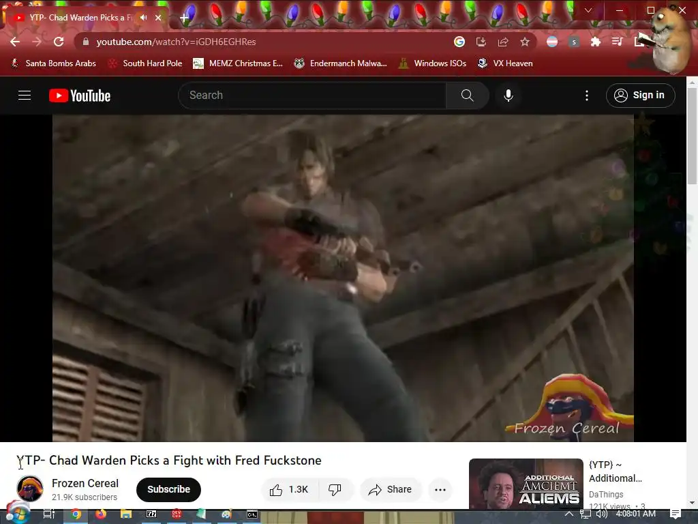Open the gray S extension icon
698x524 pixels.
click(x=574, y=42)
